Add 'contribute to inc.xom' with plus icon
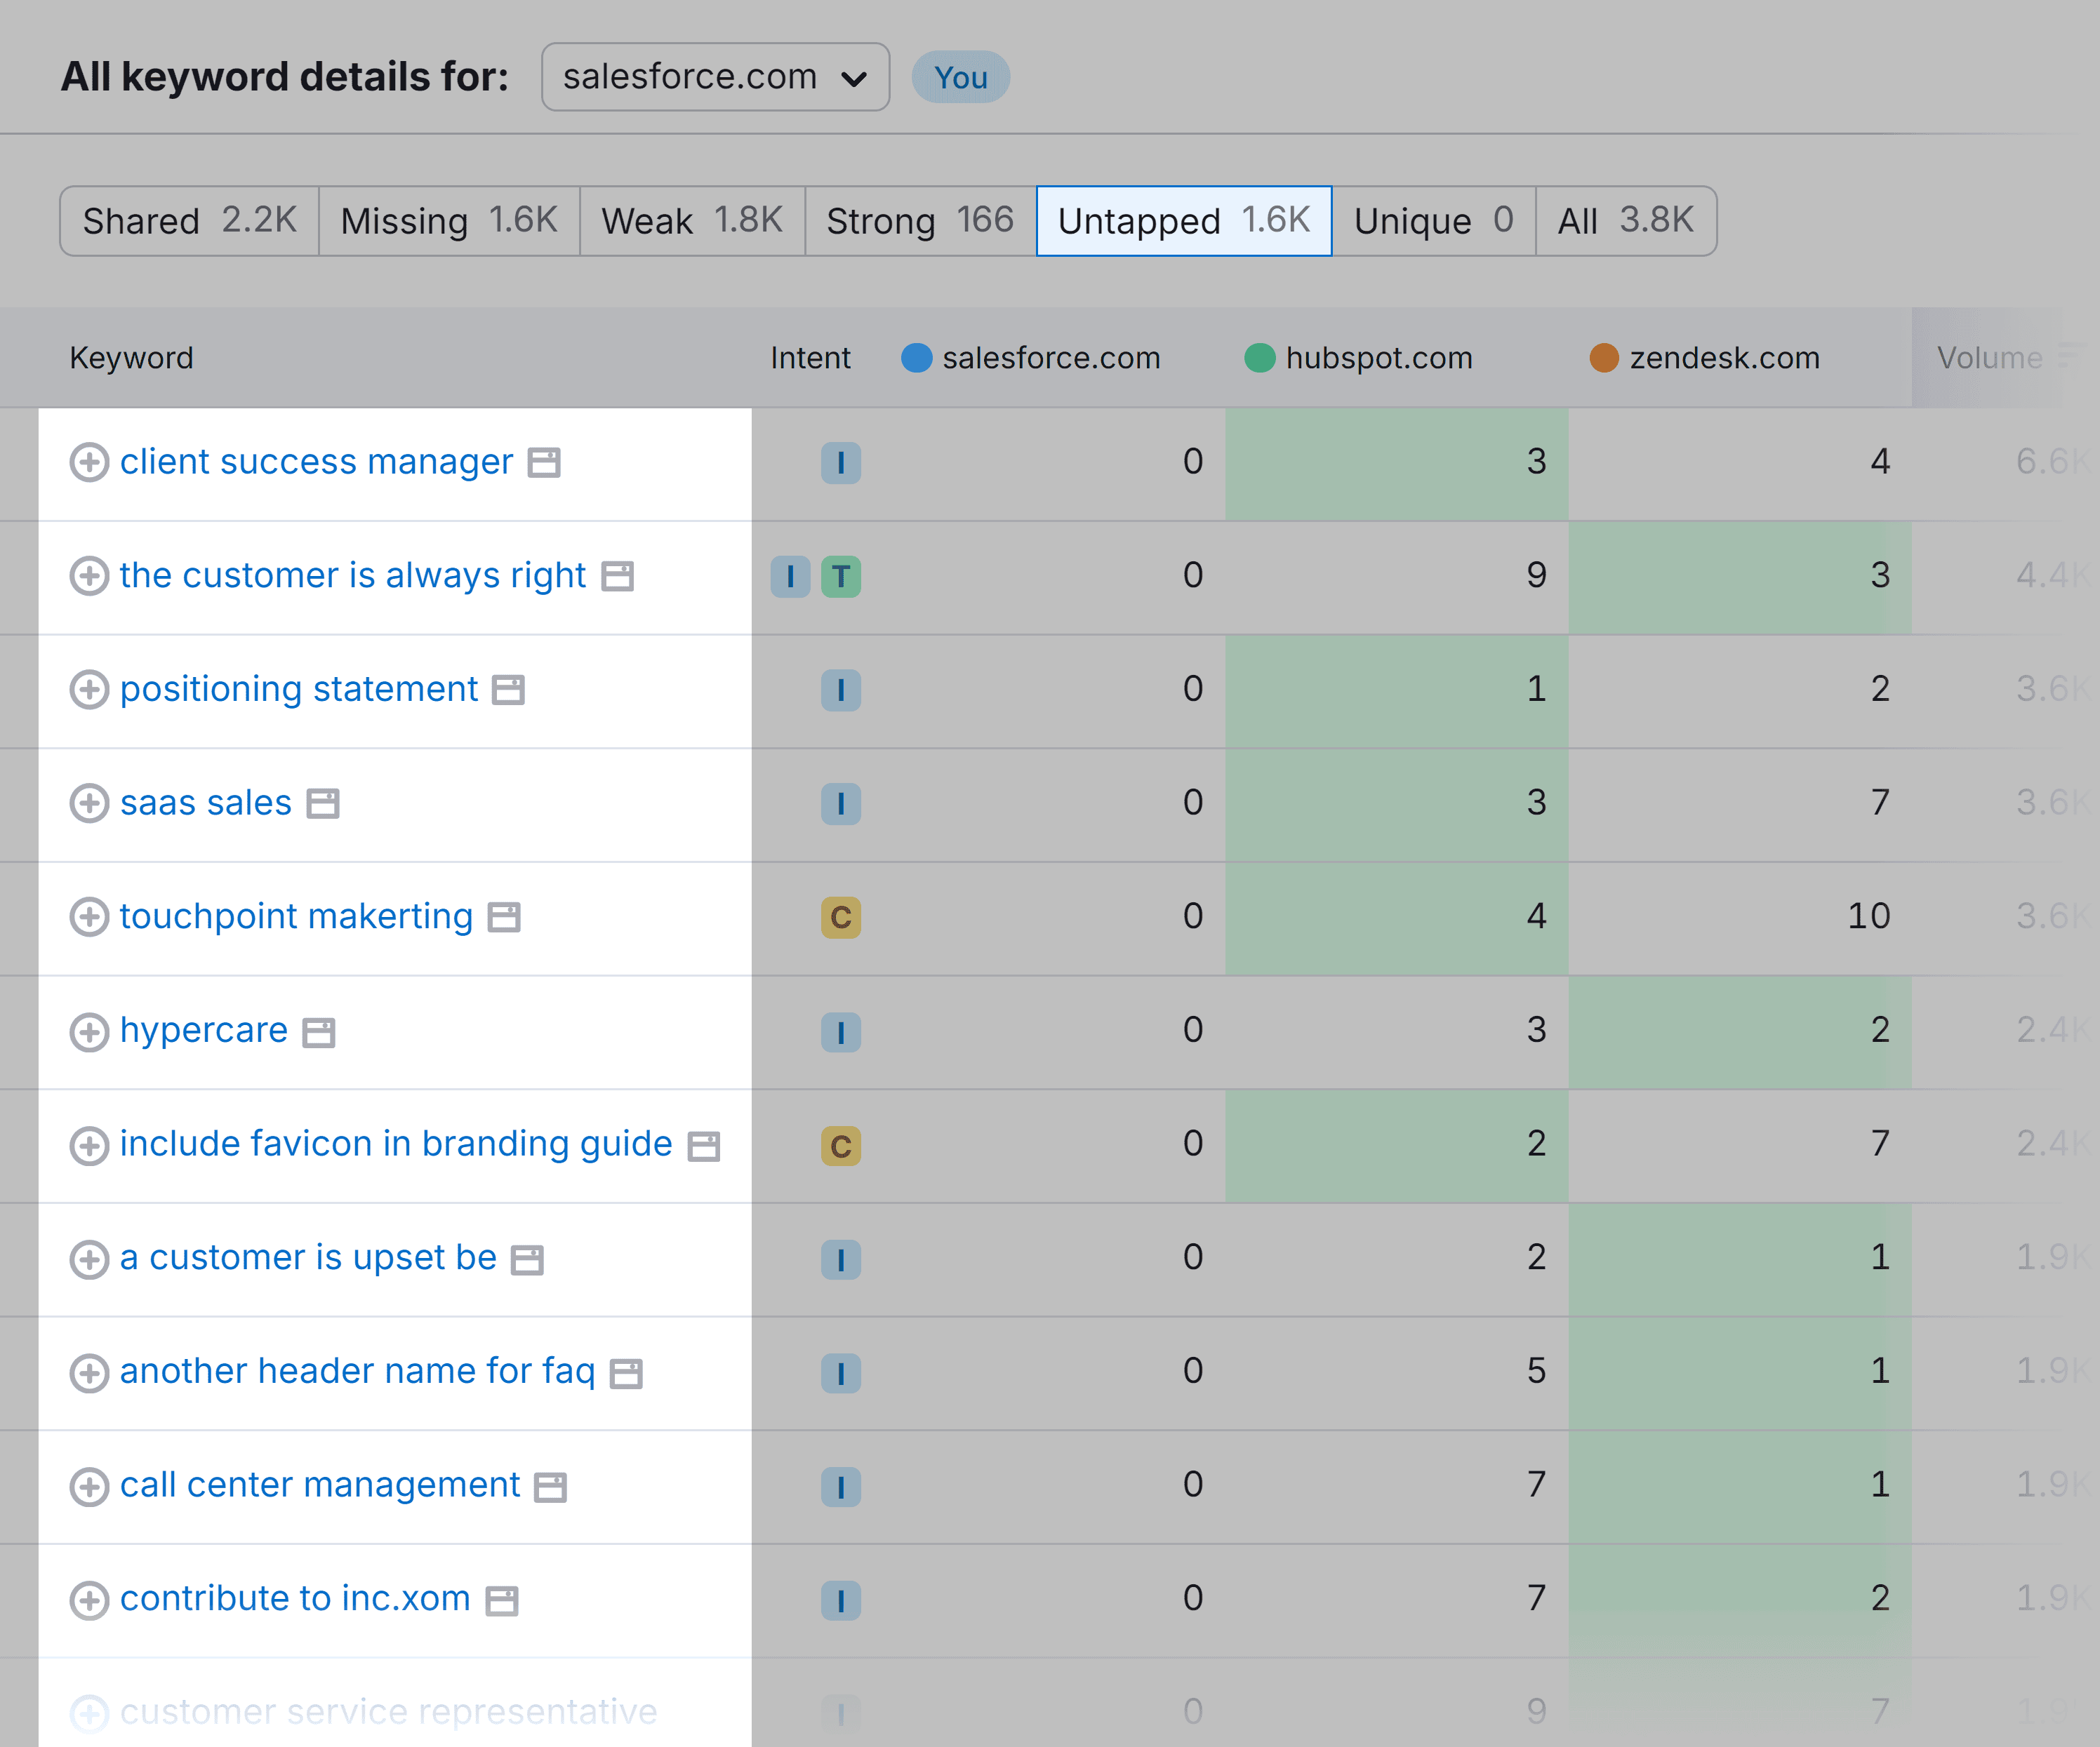 point(89,1599)
